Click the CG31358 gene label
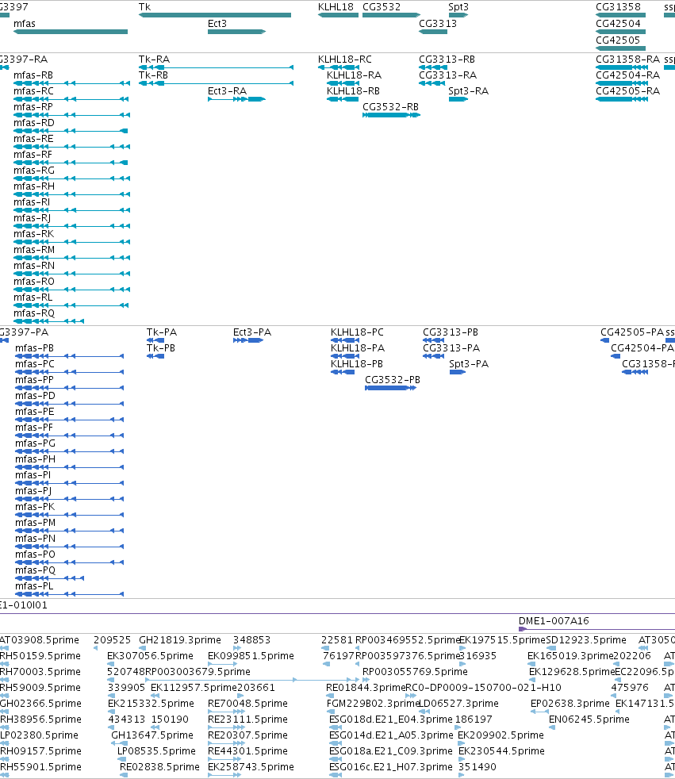This screenshot has width=675, height=779. tap(619, 7)
